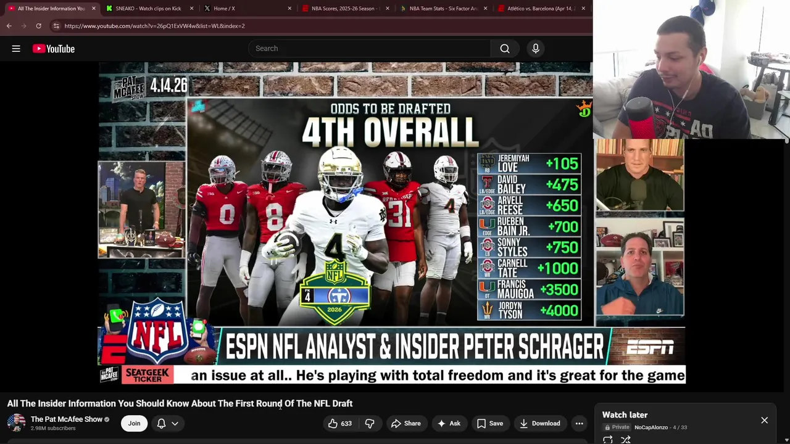Viewport: 790px width, 444px height.
Task: Download the video
Action: tap(539, 424)
